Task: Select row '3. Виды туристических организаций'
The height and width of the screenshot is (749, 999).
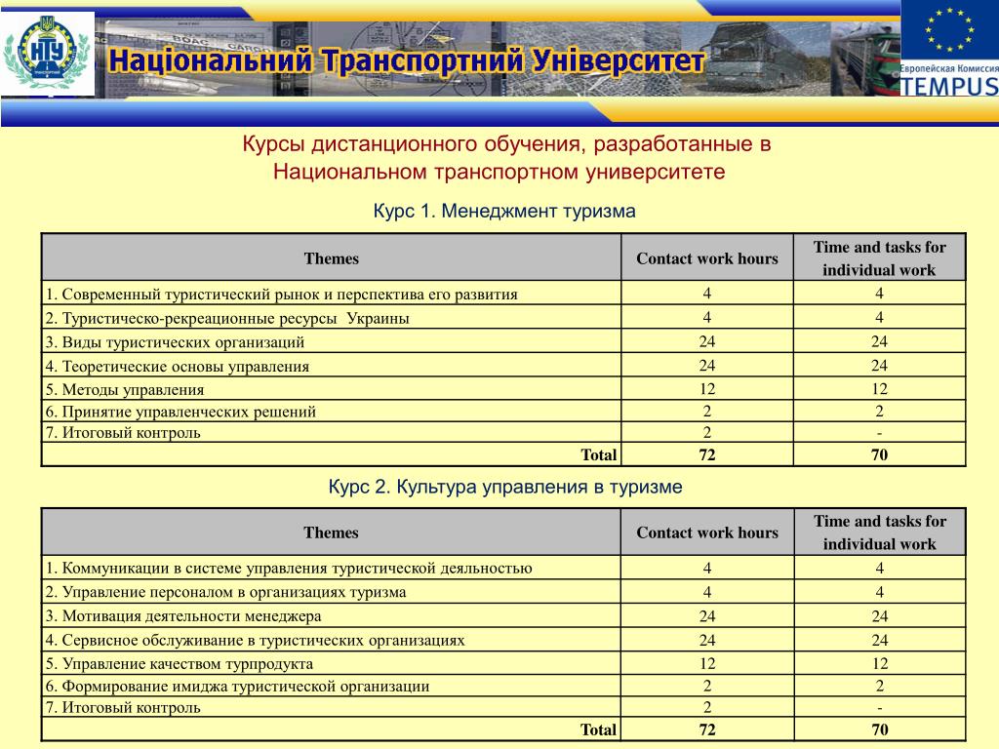Action: click(x=503, y=341)
